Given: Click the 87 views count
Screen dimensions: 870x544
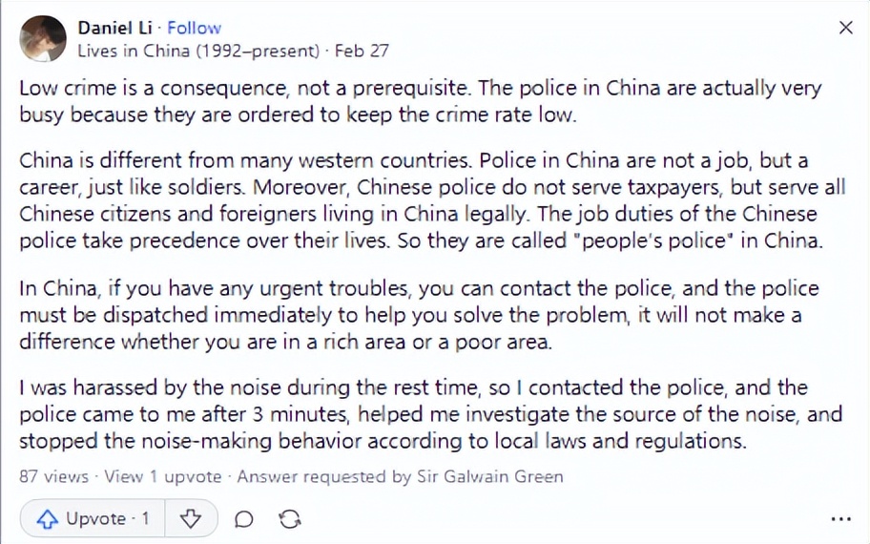Looking at the screenshot, I should pyautogui.click(x=53, y=475).
